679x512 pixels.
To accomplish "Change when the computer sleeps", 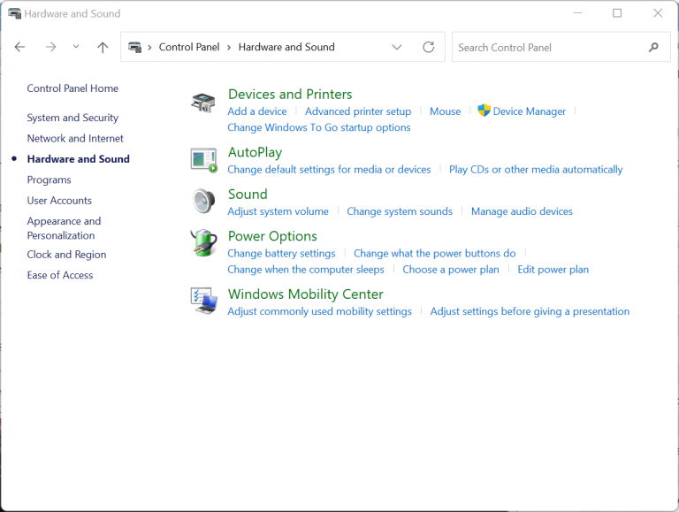I will [x=305, y=270].
